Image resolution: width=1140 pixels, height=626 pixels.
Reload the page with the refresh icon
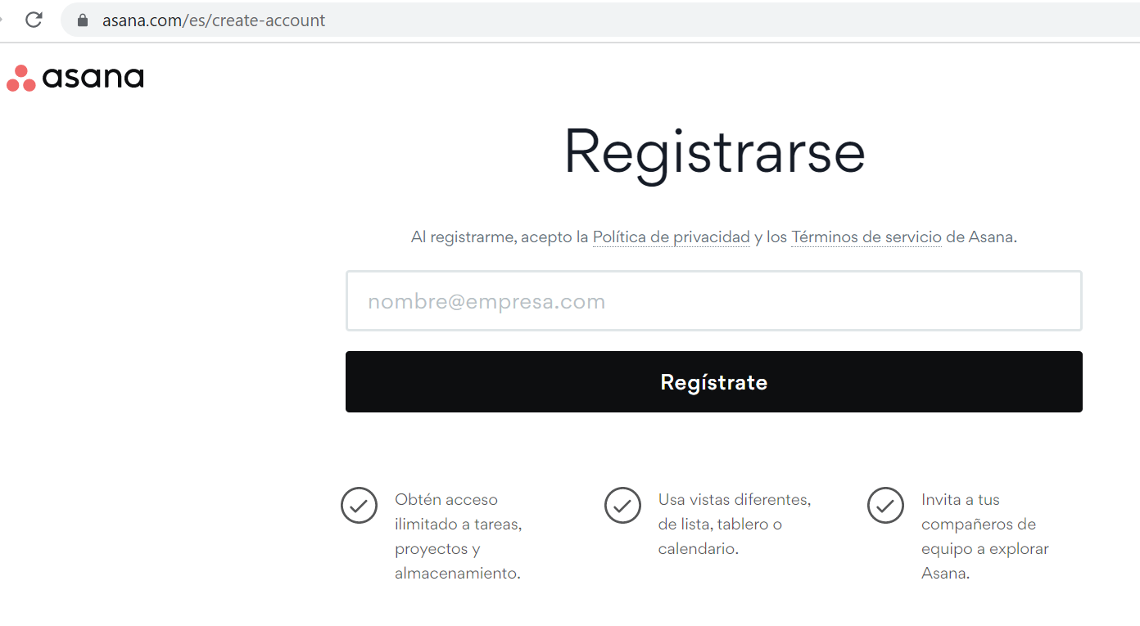(x=34, y=20)
